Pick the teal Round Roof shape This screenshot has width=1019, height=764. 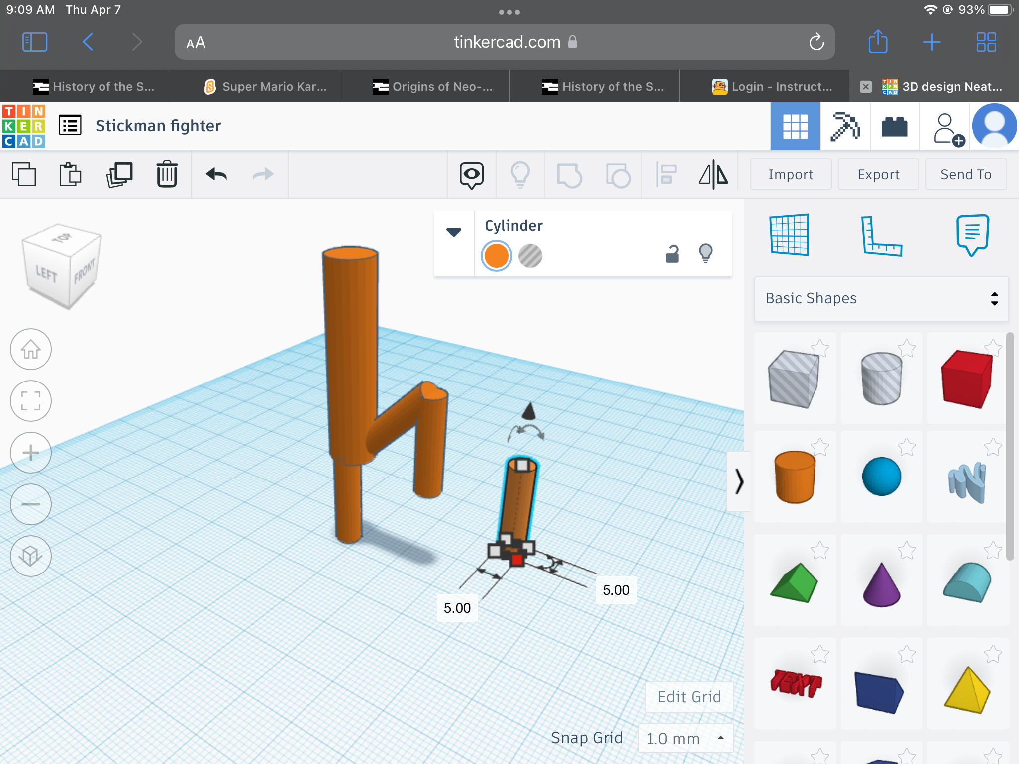coord(967,582)
